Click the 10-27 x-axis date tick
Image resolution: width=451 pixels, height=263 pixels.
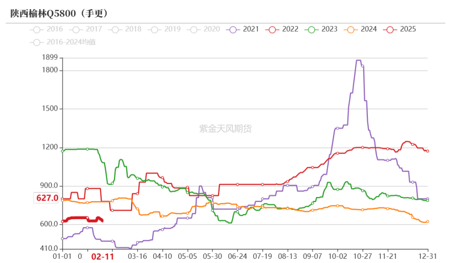[x=362, y=256]
